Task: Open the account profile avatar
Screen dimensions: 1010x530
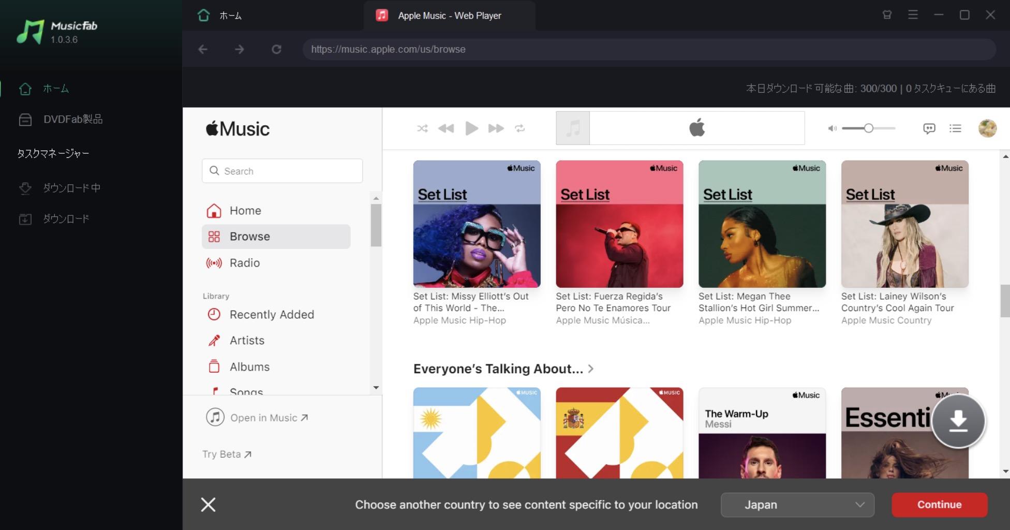Action: [x=987, y=128]
